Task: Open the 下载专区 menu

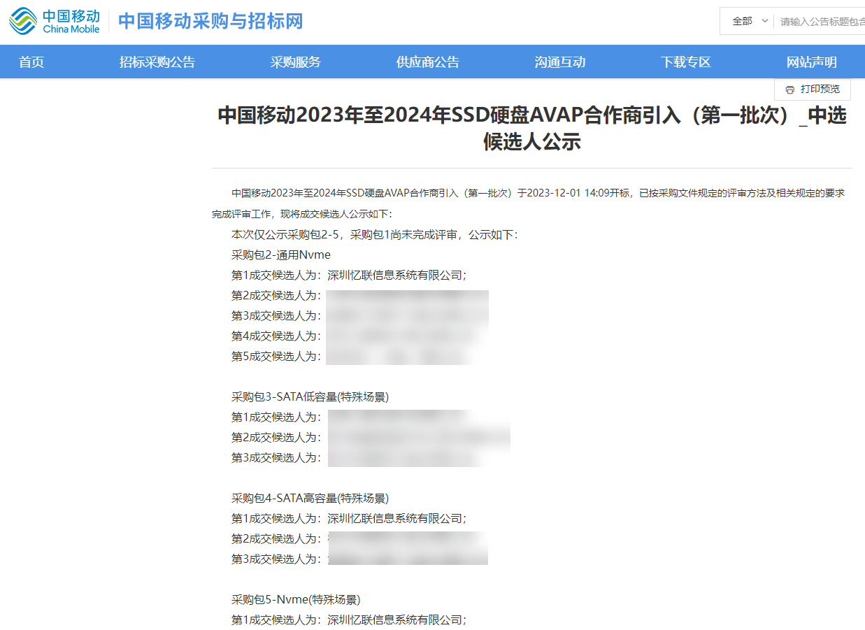Action: coord(685,62)
